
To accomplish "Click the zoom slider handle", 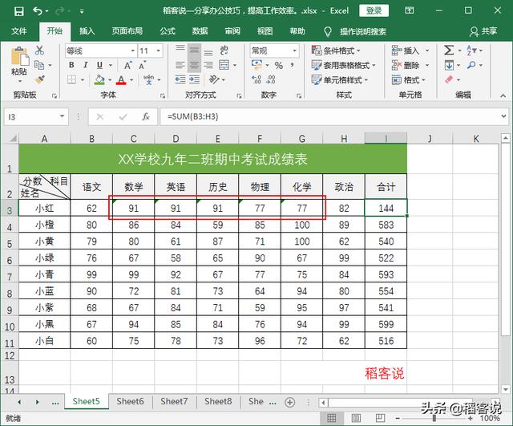I will (x=434, y=418).
